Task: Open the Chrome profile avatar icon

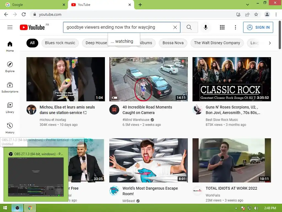Action: pyautogui.click(x=267, y=14)
